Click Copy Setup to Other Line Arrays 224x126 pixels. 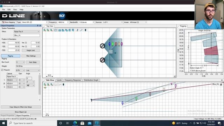click(x=21, y=107)
